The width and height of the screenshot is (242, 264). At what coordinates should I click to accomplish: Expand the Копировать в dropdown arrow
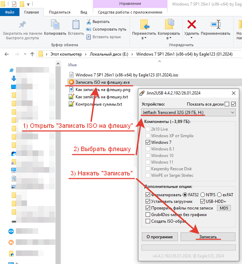tap(169, 38)
